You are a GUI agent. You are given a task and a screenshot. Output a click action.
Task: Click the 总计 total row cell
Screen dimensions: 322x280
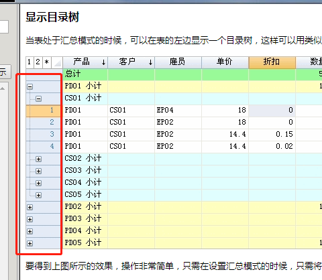coord(85,74)
